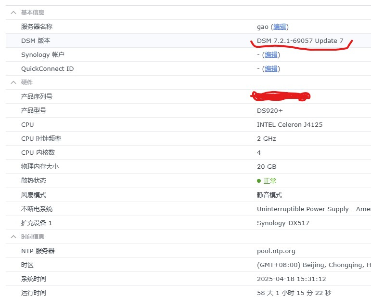Click 编辑 link in Synology 帐户 row
Screen dimensions: 371x297
pyautogui.click(x=271, y=55)
